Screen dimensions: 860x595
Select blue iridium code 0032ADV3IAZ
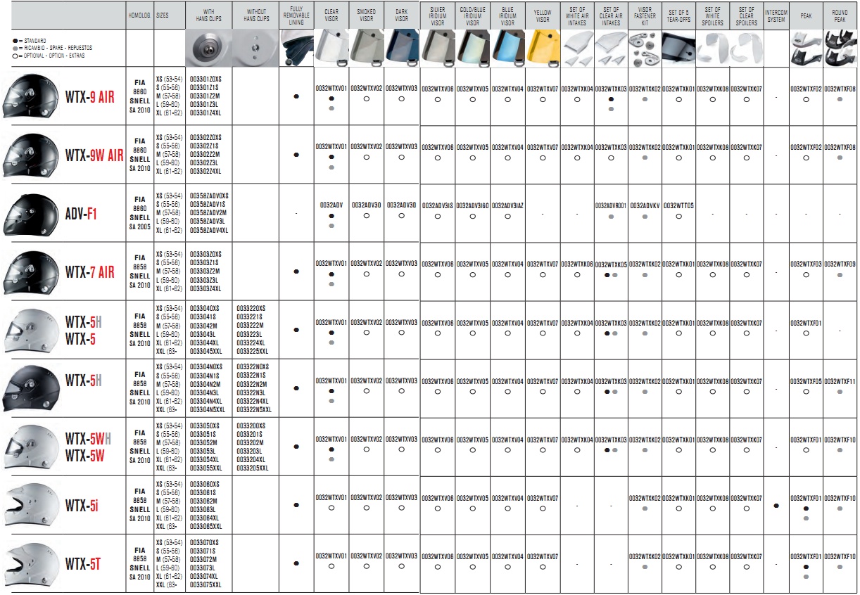coord(508,205)
